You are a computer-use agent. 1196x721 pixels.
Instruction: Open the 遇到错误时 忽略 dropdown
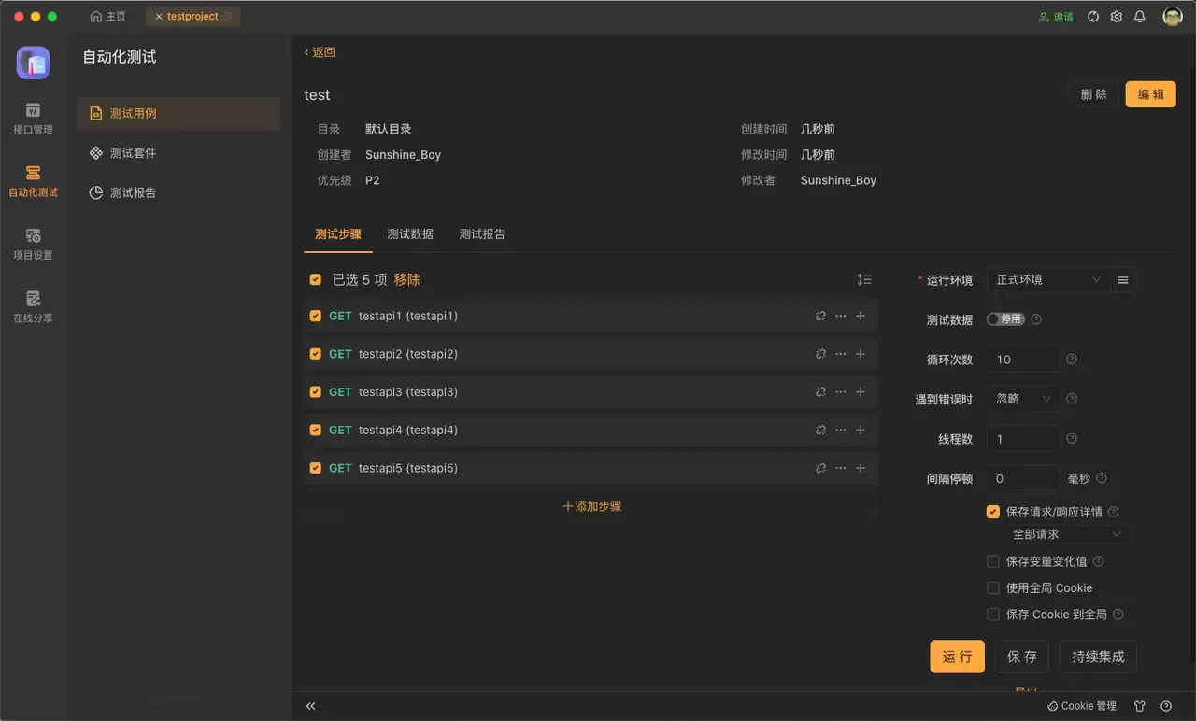(x=1023, y=399)
